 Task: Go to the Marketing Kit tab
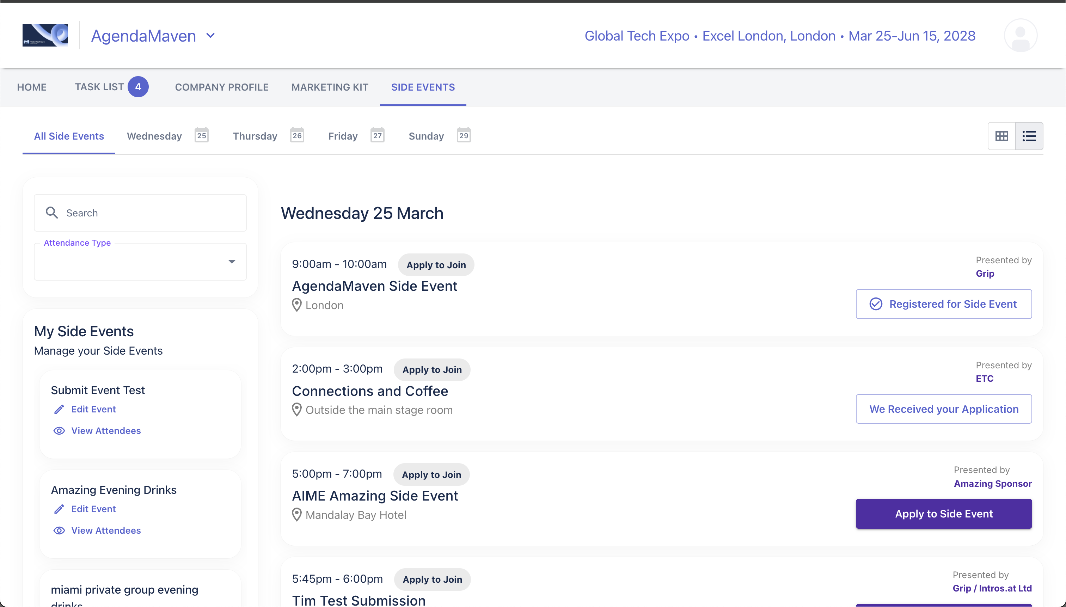tap(329, 87)
